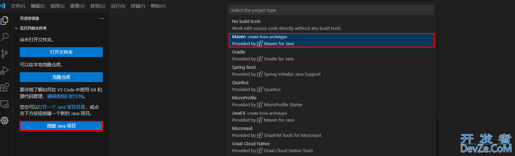This screenshot has height=156, width=515.
Task: Click extension icon beside Graal Cloud Native Tools
Action: point(260,150)
